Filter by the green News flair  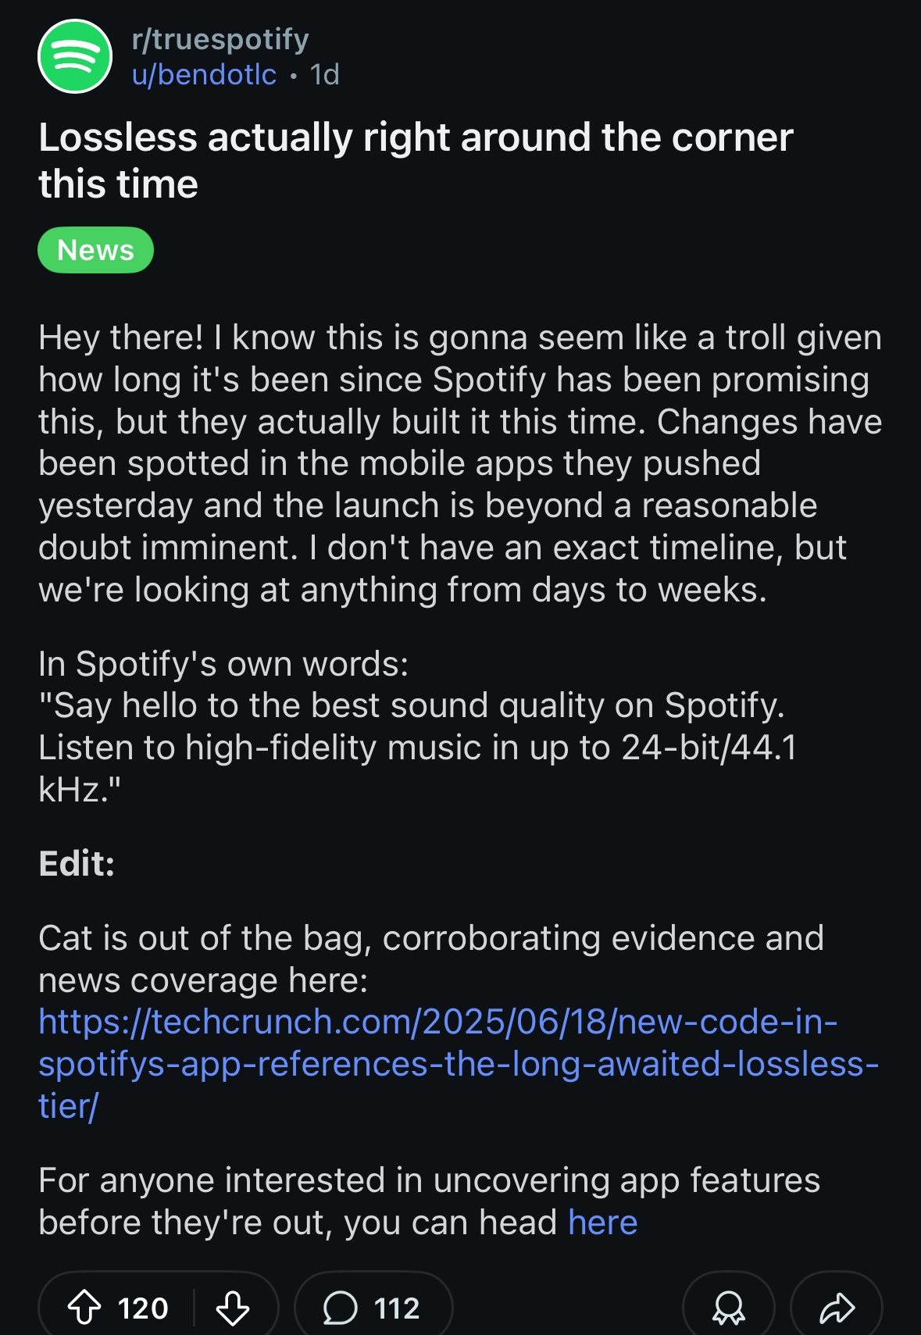click(95, 250)
